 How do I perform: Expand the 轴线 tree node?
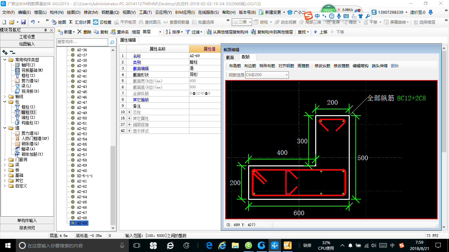5,96
